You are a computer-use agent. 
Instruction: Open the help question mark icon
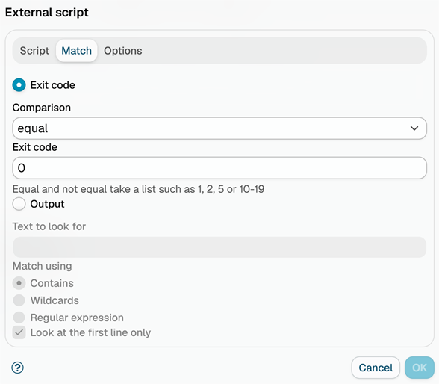pos(18,368)
